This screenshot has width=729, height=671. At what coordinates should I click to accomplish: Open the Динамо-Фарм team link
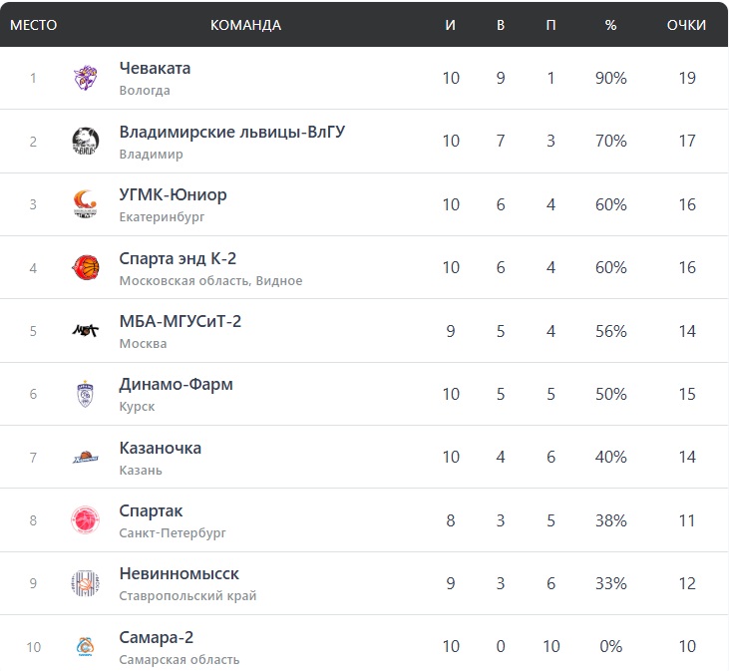[176, 384]
